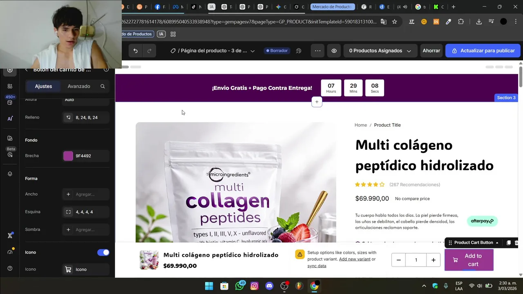
Task: Open Instagram from the taskbar
Action: coord(254,286)
